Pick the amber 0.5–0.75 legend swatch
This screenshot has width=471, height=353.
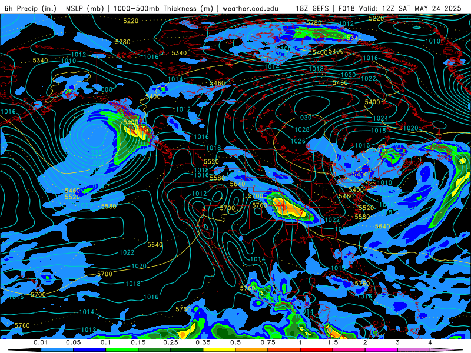(252, 350)
